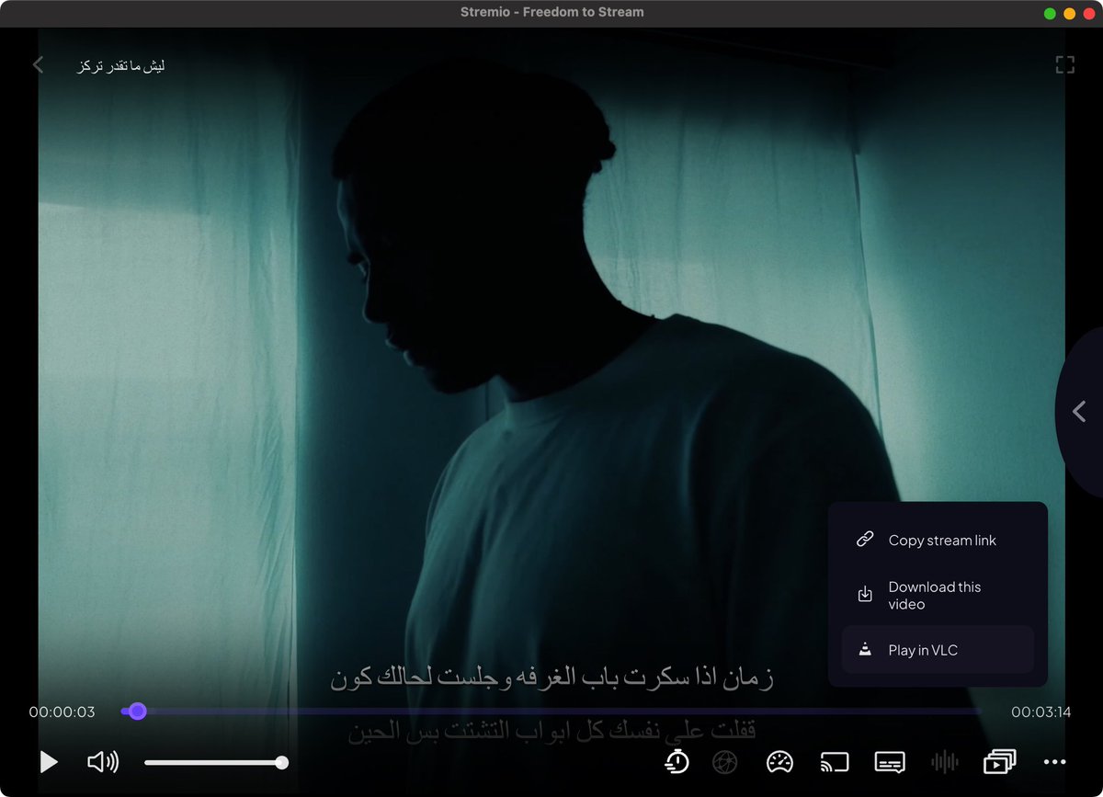Choose Download this video
This screenshot has width=1103, height=797.
(938, 595)
